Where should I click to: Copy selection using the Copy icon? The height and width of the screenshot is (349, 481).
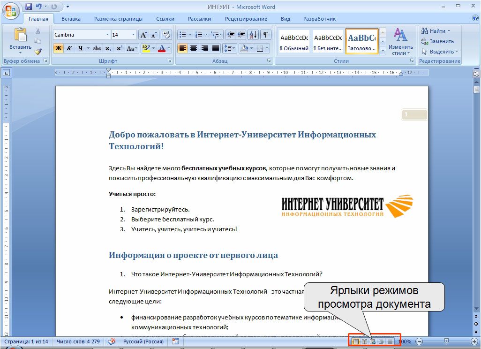(38, 41)
